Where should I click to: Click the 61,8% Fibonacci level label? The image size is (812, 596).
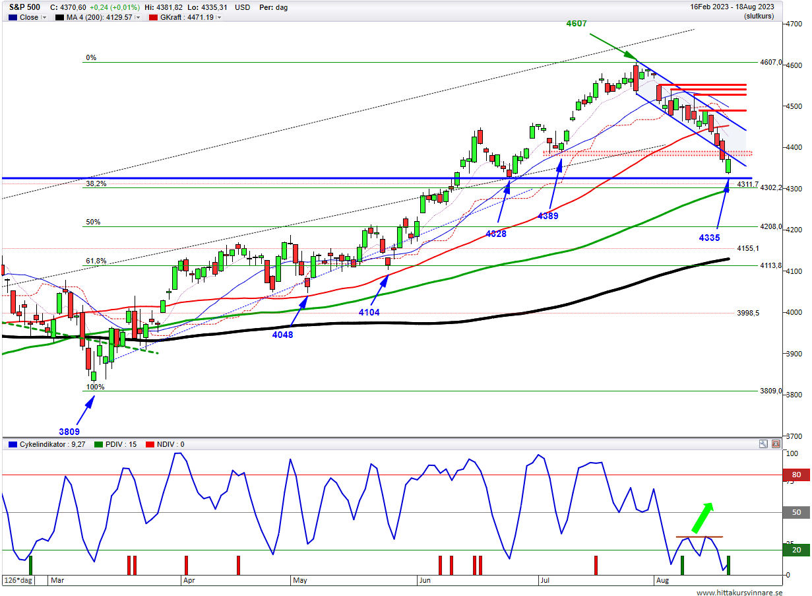tap(96, 261)
